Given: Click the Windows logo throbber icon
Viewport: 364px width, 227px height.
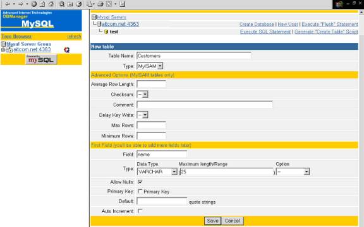Looking at the screenshot, I should click(339, 4).
